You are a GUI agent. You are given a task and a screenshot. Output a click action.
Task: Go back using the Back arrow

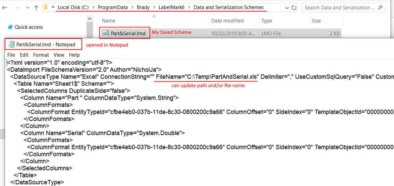click(x=5, y=8)
